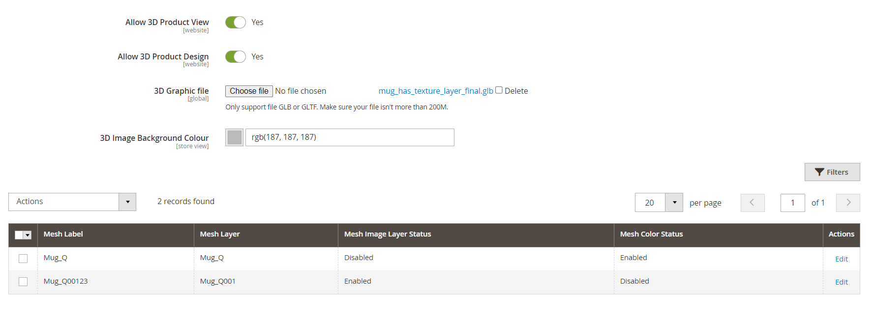The width and height of the screenshot is (874, 317).
Task: Go to previous page arrow
Action: pos(752,203)
